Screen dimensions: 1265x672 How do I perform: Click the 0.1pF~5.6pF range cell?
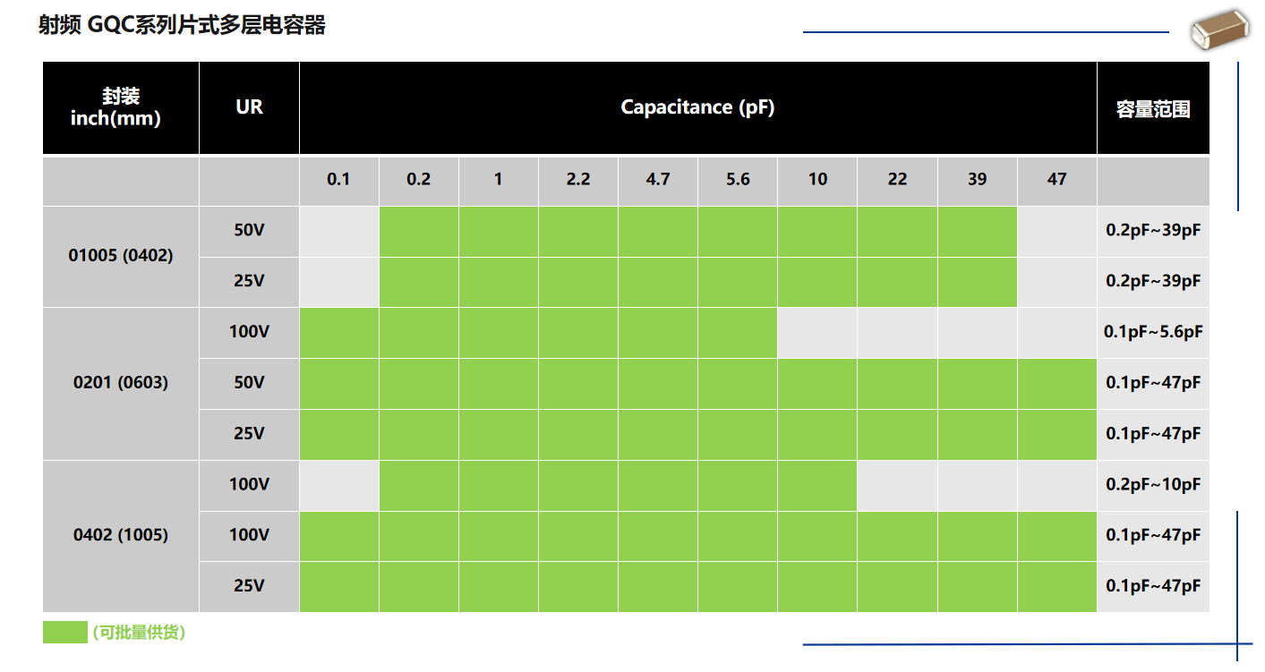point(1152,332)
